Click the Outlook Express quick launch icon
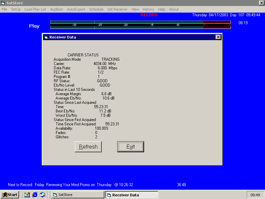Image resolution: width=265 pixels, height=199 pixels. pos(42,195)
